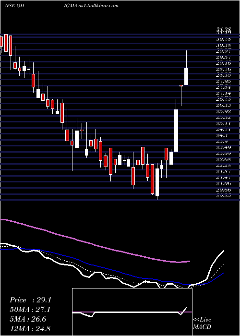This screenshot has height=336, width=240.
Task: Click the 23.09 price axis label
Action: 223,154
